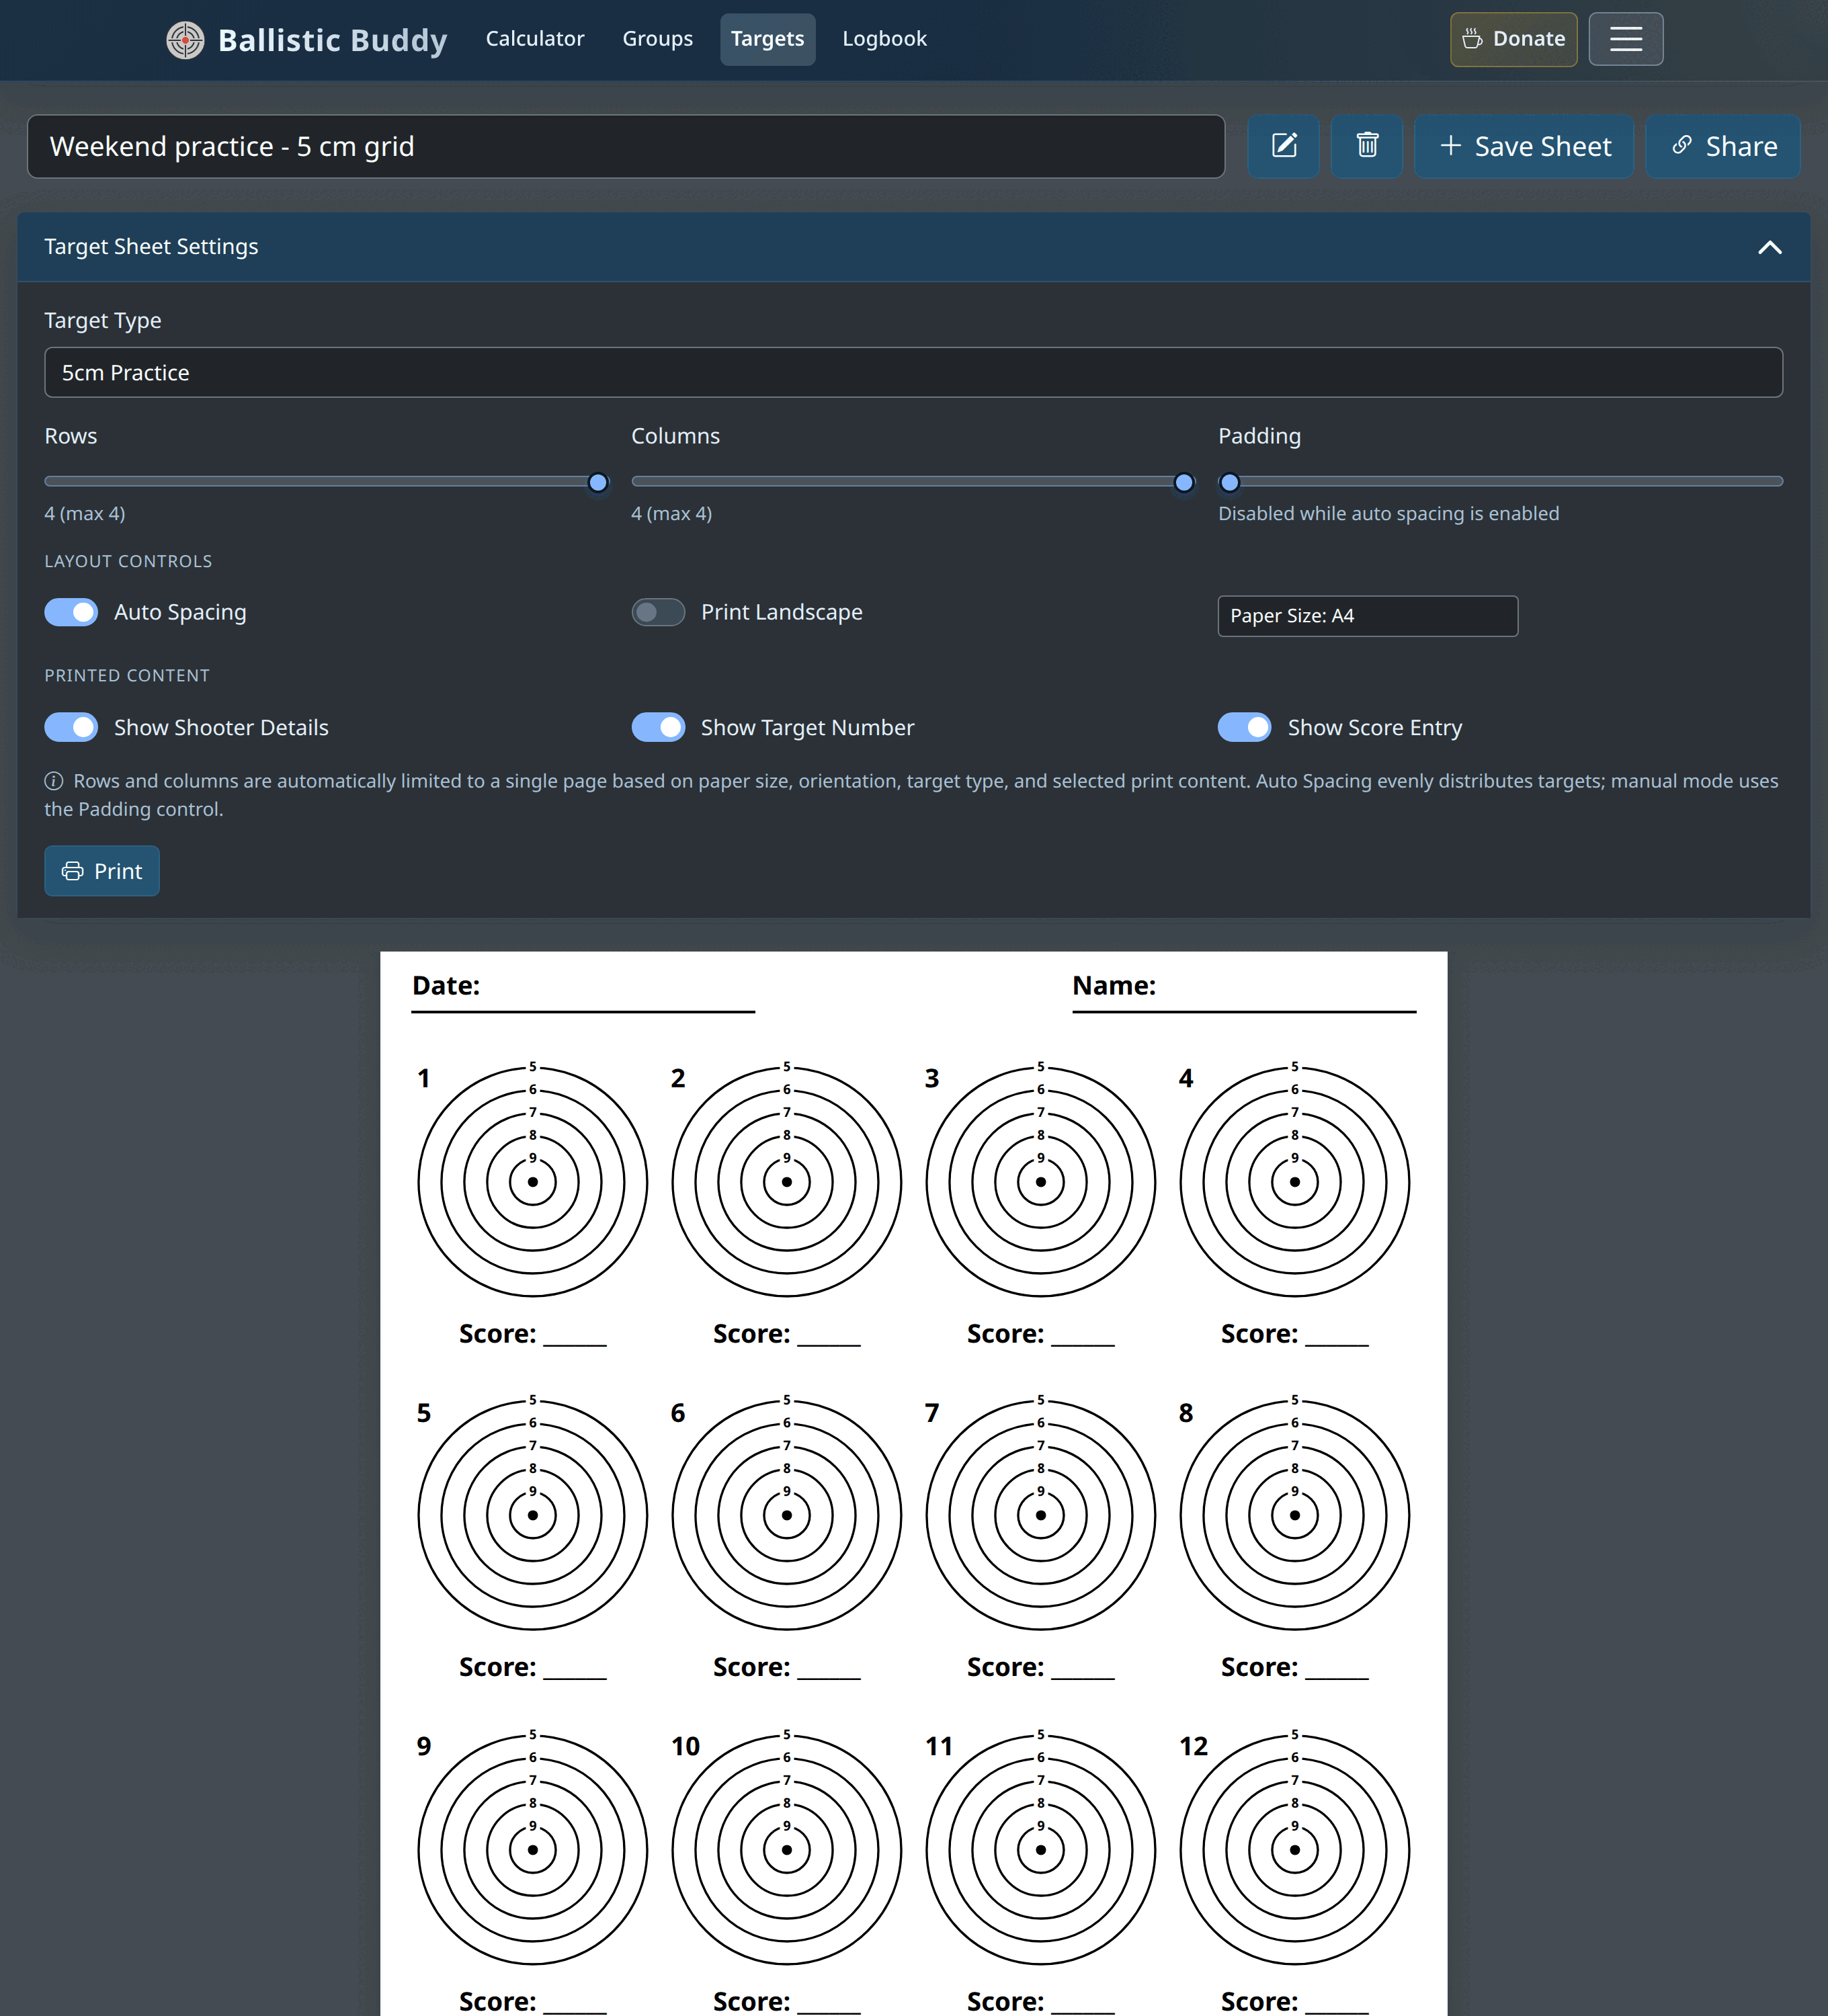Click Save Sheet button

[1524, 146]
